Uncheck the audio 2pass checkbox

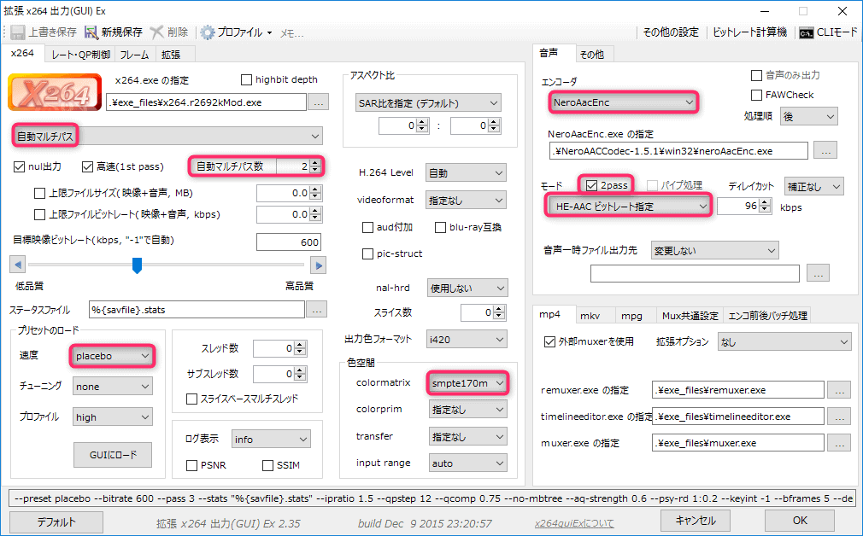click(x=591, y=184)
